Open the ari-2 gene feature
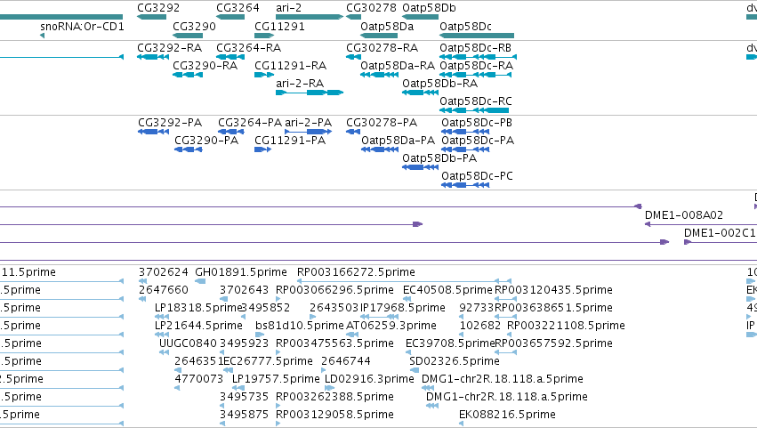 point(310,17)
